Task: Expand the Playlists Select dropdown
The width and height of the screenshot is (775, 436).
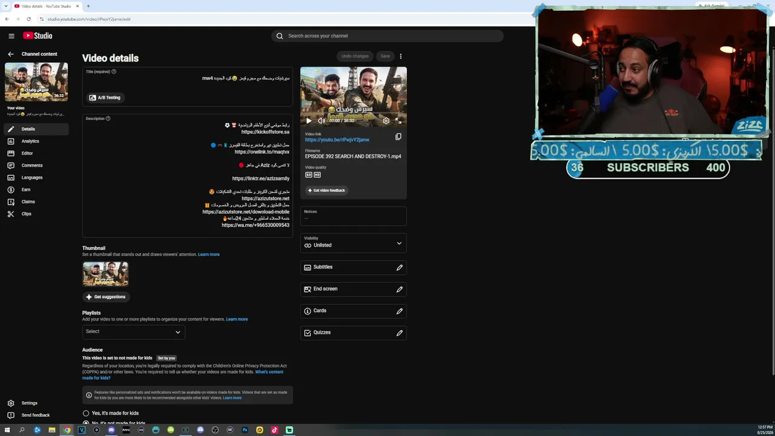Action: click(133, 331)
